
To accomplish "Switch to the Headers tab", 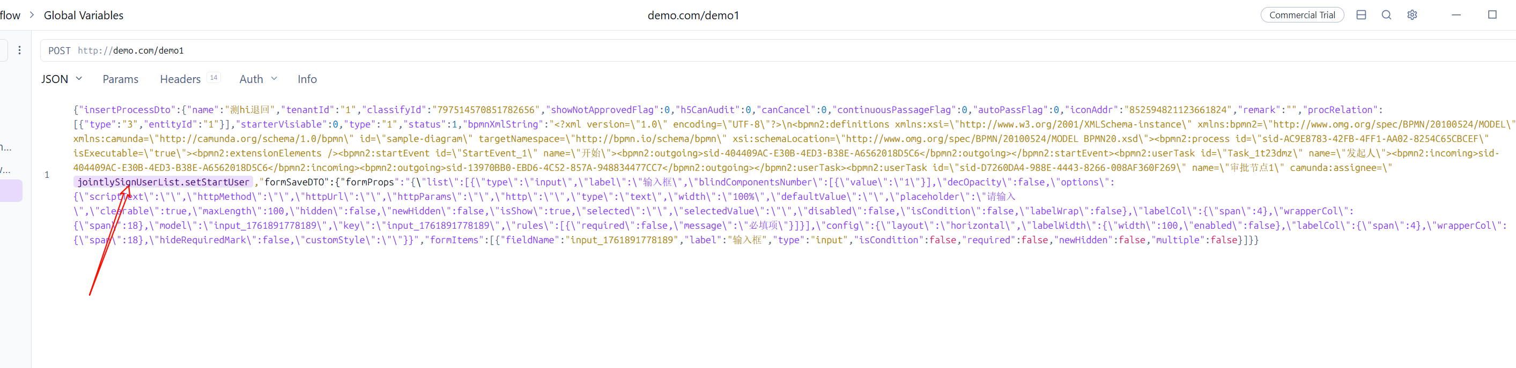I will (x=180, y=79).
